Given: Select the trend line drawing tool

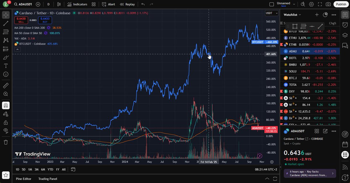Looking at the screenshot, I should pos(6,24).
